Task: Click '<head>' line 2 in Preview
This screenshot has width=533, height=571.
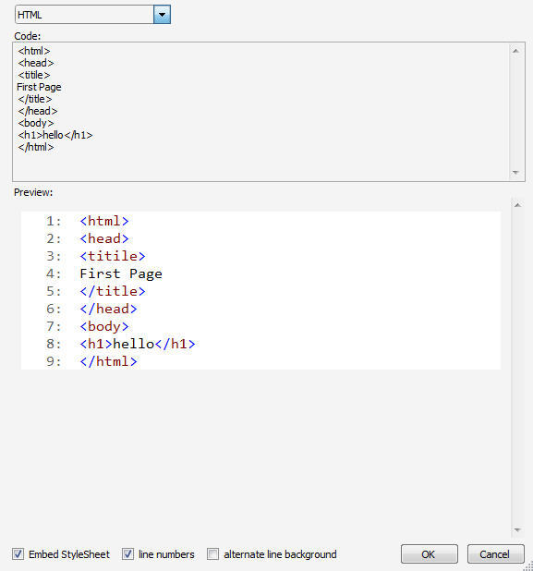Action: tap(104, 238)
